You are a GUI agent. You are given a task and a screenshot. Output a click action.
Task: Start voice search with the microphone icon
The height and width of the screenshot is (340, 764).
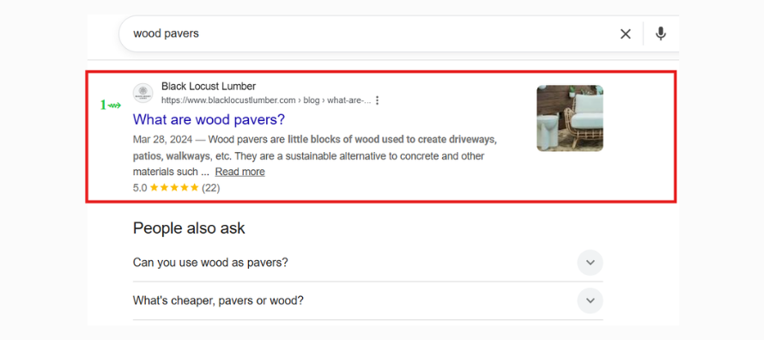(661, 33)
